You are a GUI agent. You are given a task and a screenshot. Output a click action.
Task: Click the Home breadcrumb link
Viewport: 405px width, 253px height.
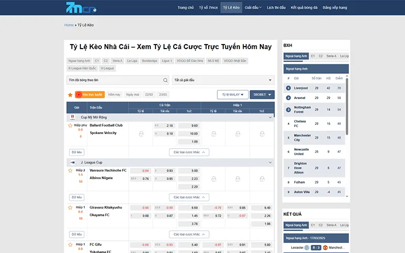click(x=69, y=25)
